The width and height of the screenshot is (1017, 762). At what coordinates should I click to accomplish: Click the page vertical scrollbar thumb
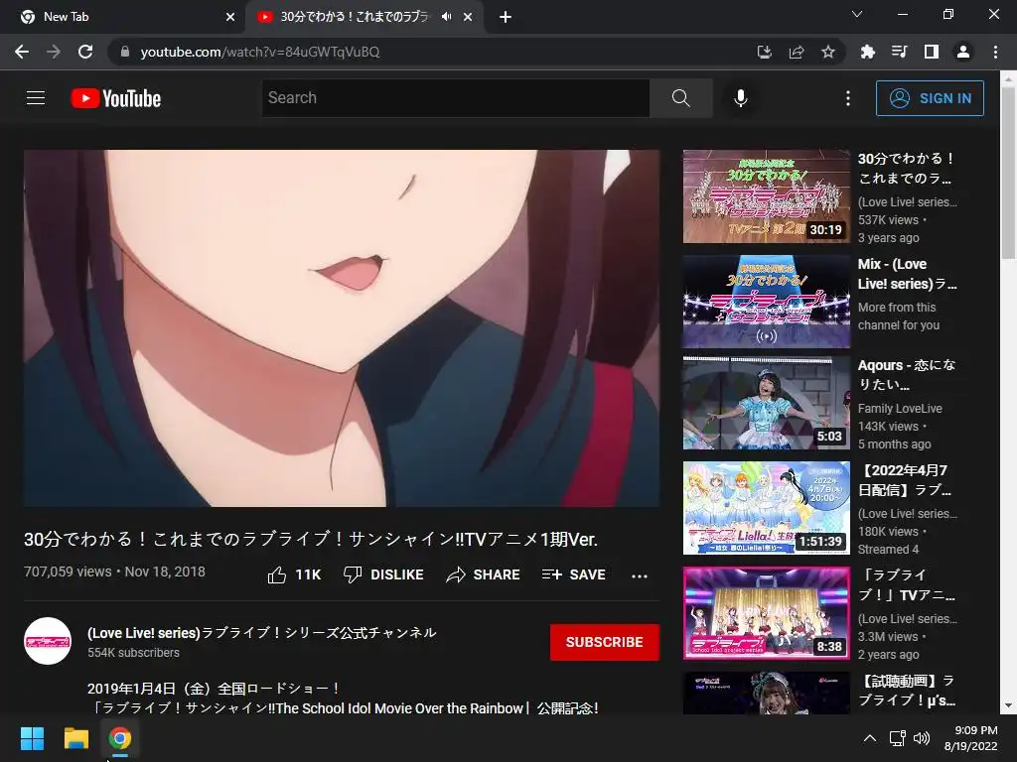pyautogui.click(x=1008, y=173)
